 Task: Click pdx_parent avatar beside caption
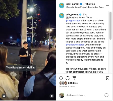point(62,16)
